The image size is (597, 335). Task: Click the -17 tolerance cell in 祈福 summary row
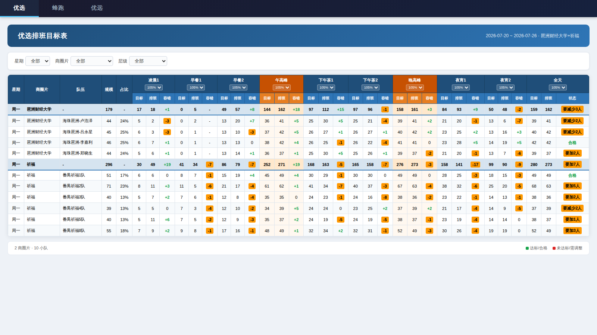[x=475, y=165]
